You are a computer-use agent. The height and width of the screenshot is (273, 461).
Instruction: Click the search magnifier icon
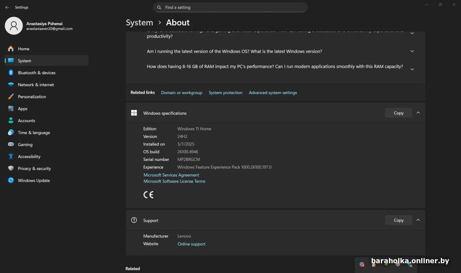tap(159, 7)
